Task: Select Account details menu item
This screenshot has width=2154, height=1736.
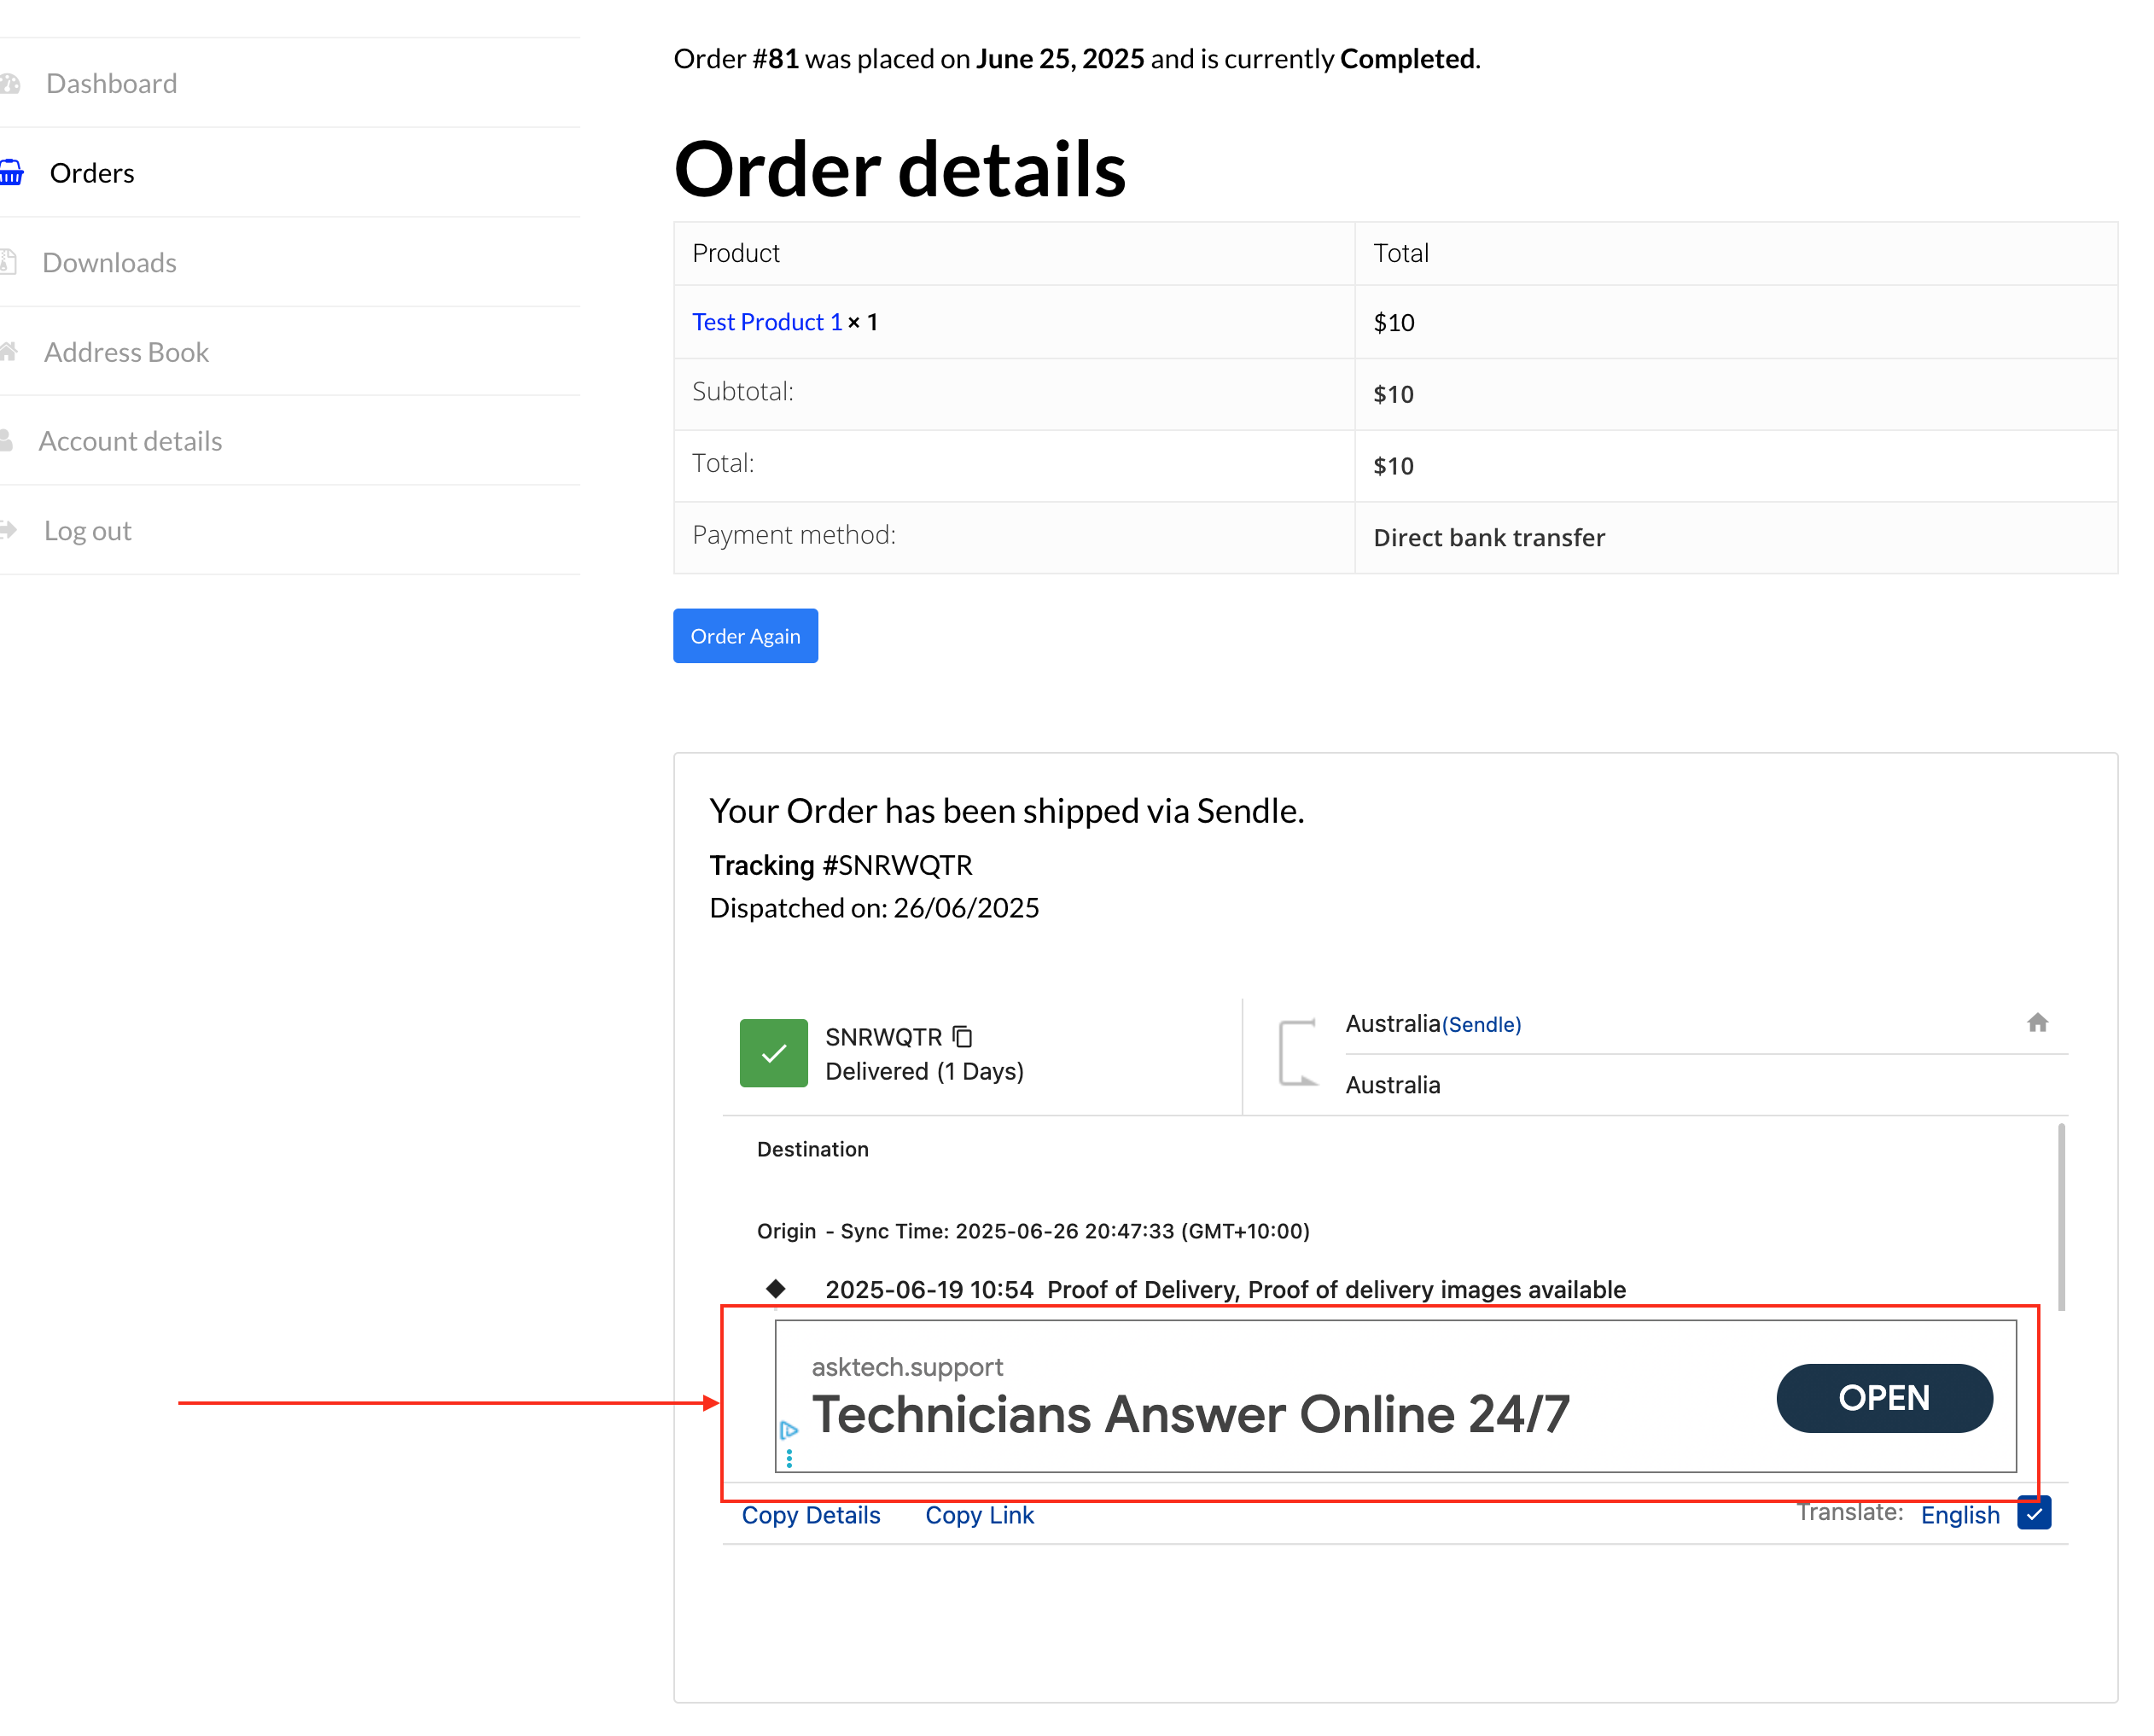Action: pyautogui.click(x=130, y=441)
